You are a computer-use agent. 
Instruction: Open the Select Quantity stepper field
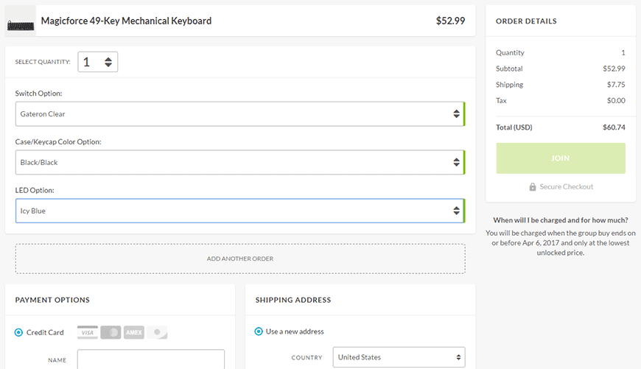(98, 62)
